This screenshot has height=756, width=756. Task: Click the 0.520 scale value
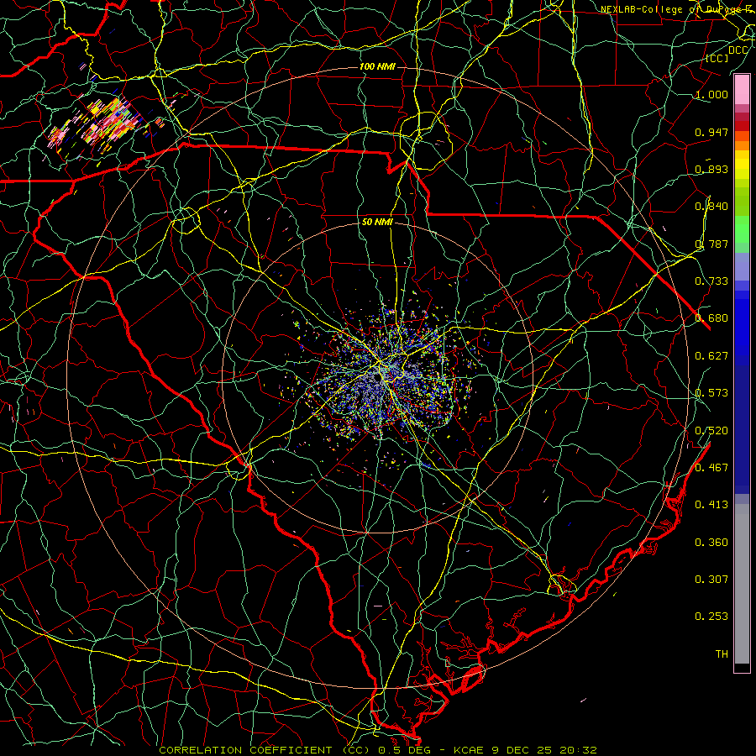(711, 431)
